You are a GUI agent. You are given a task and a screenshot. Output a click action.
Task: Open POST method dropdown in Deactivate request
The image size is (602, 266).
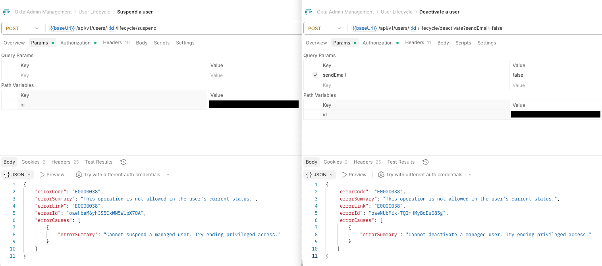point(324,28)
